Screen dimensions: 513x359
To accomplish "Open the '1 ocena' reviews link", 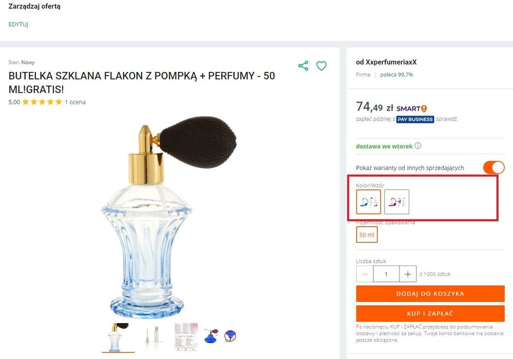I will pos(75,102).
